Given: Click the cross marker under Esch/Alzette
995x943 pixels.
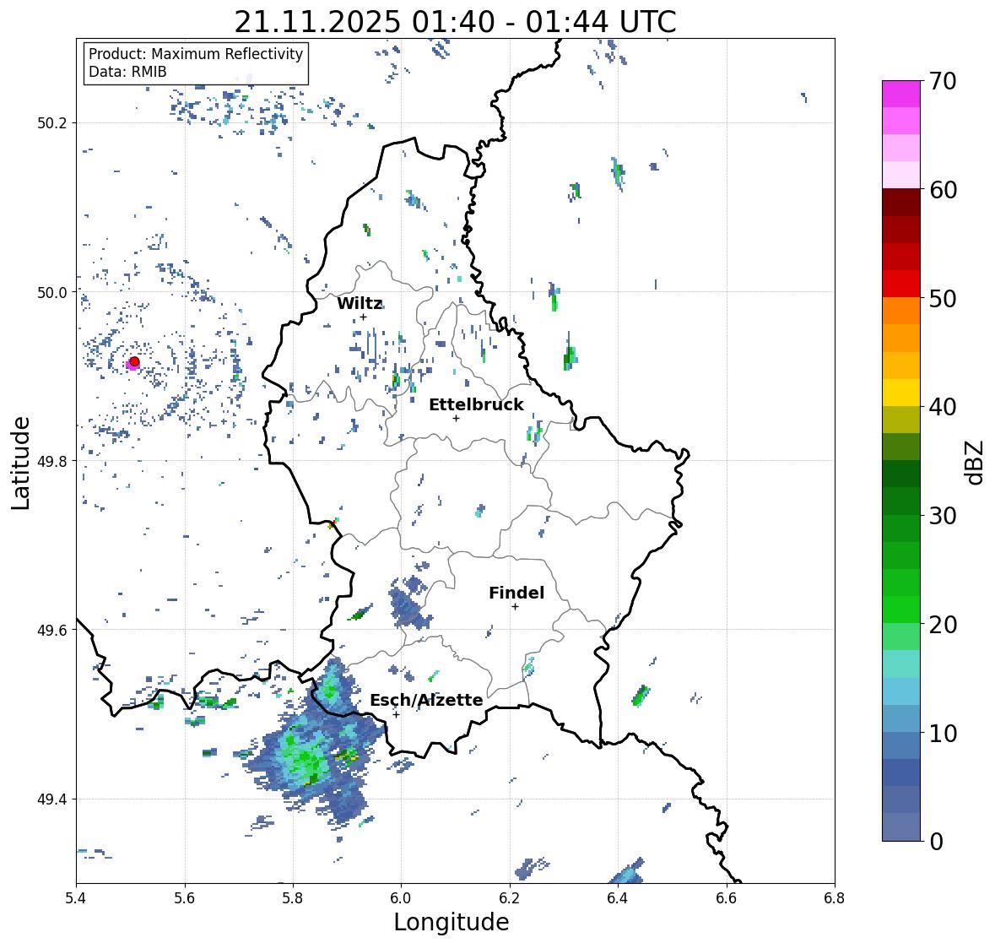Looking at the screenshot, I should click(x=396, y=714).
